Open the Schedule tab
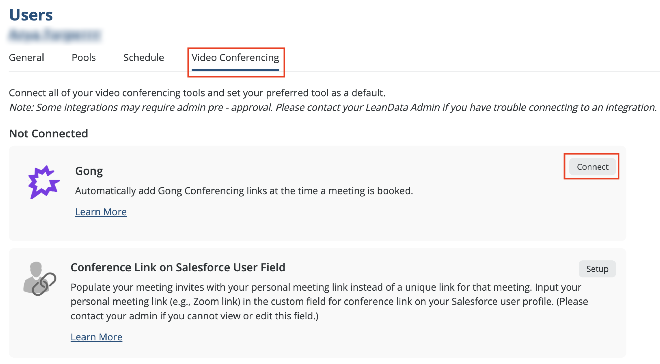 [x=143, y=58]
